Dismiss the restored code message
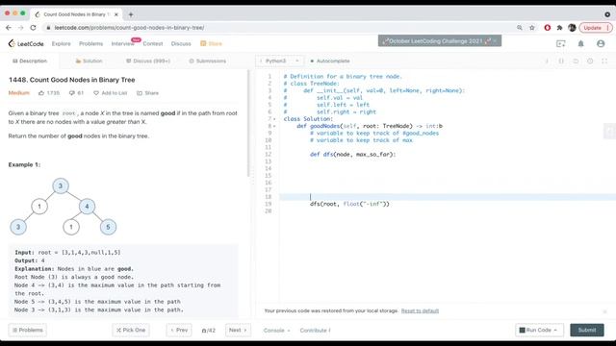Viewport: 616px width, 346px height. 605,311
